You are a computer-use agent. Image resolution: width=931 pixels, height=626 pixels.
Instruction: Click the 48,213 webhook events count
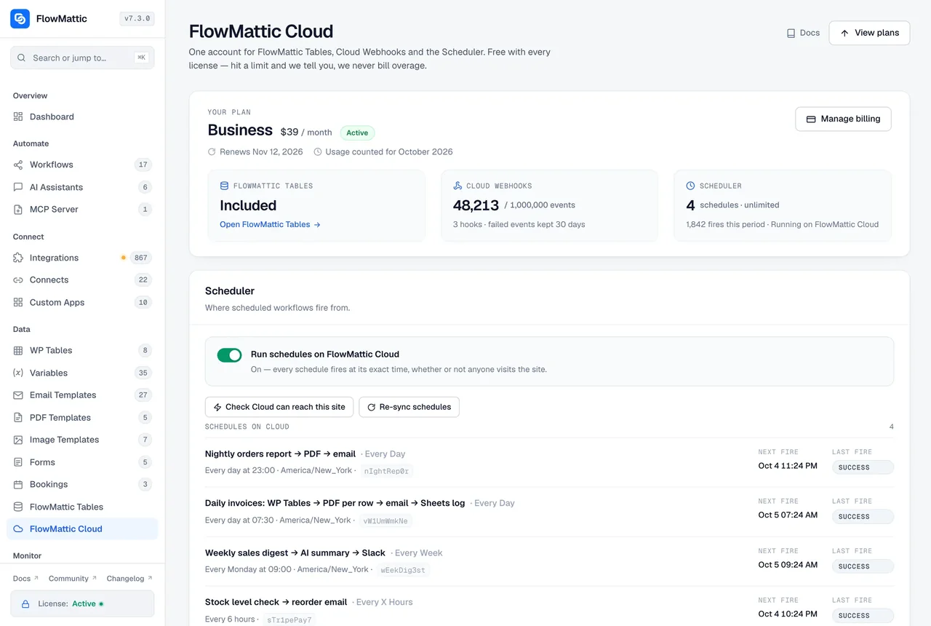click(x=476, y=205)
